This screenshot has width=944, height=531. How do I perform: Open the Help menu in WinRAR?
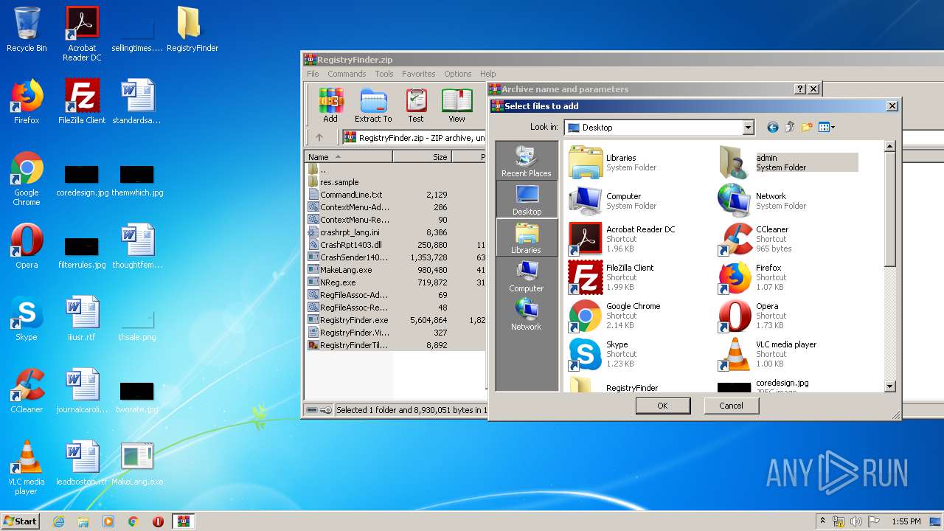point(487,74)
